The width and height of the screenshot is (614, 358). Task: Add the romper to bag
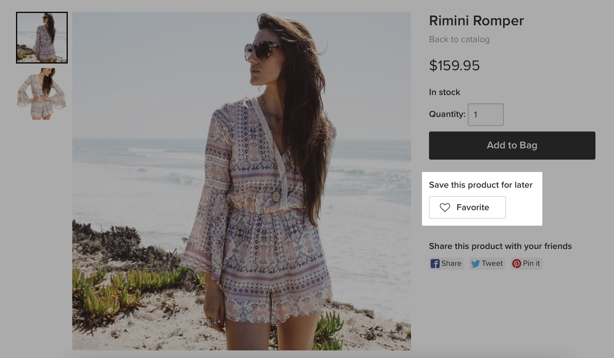coord(512,145)
